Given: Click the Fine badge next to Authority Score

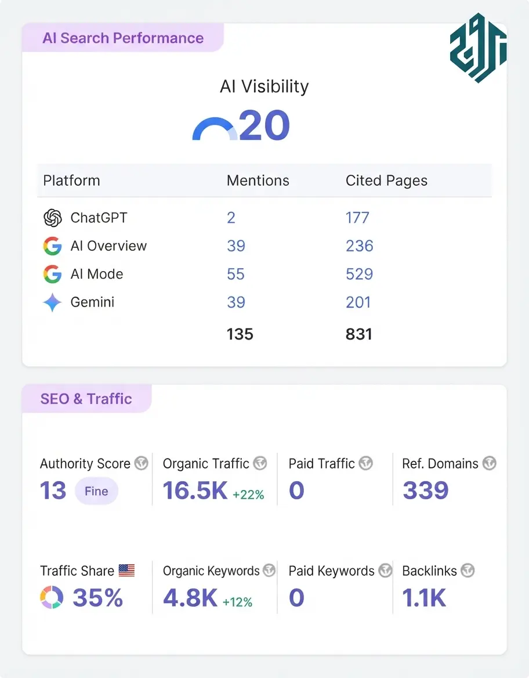Looking at the screenshot, I should point(96,491).
